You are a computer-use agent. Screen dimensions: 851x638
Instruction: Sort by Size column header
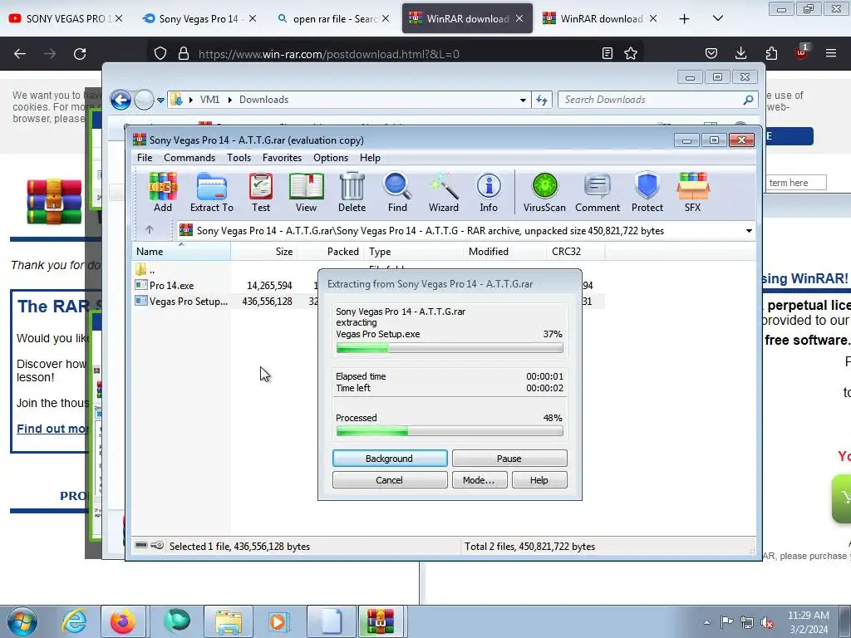coord(263,252)
